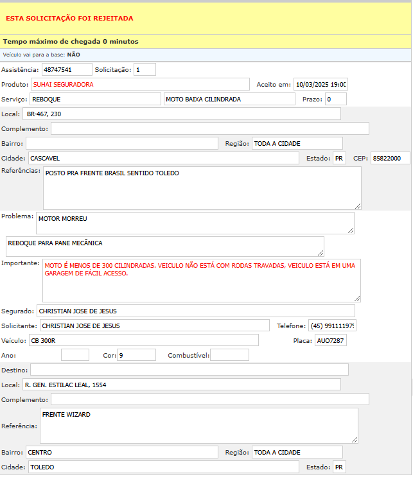The width and height of the screenshot is (413, 479).
Task: Click the Veículo field with CB 300R
Action: click(143, 340)
